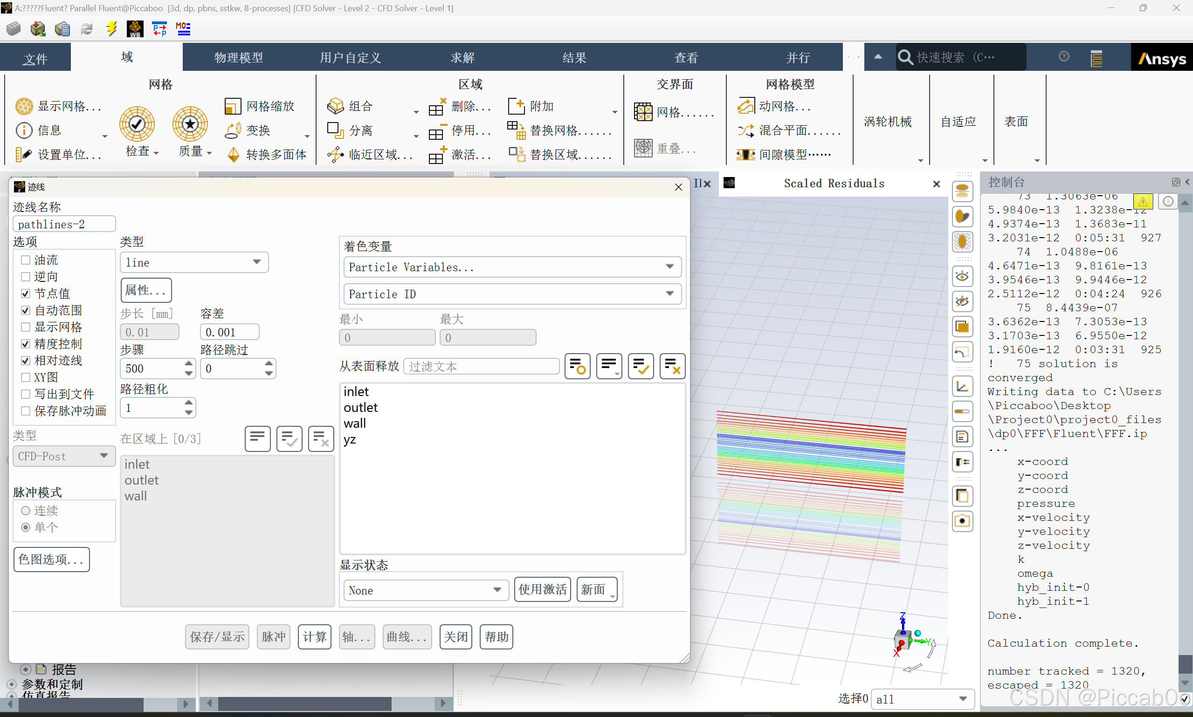
Task: Switch to the 物理模型 ribbon tab
Action: point(238,57)
